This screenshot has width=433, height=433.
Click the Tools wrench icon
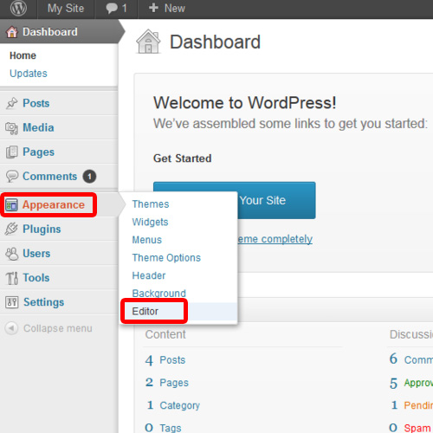coord(12,278)
